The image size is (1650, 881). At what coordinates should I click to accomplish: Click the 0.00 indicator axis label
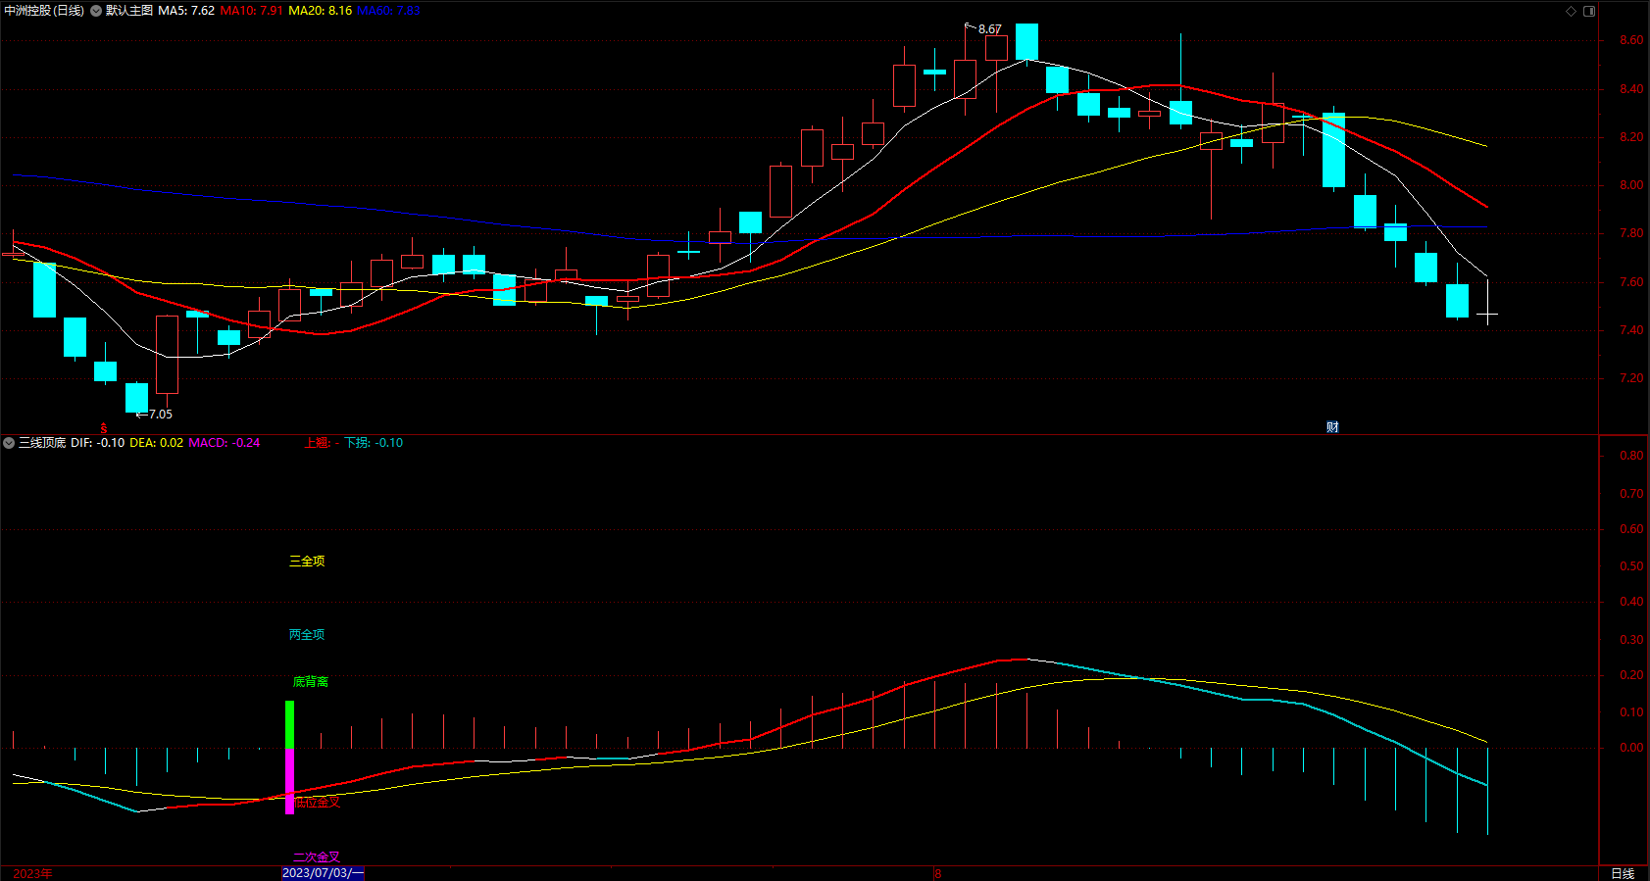point(1631,748)
